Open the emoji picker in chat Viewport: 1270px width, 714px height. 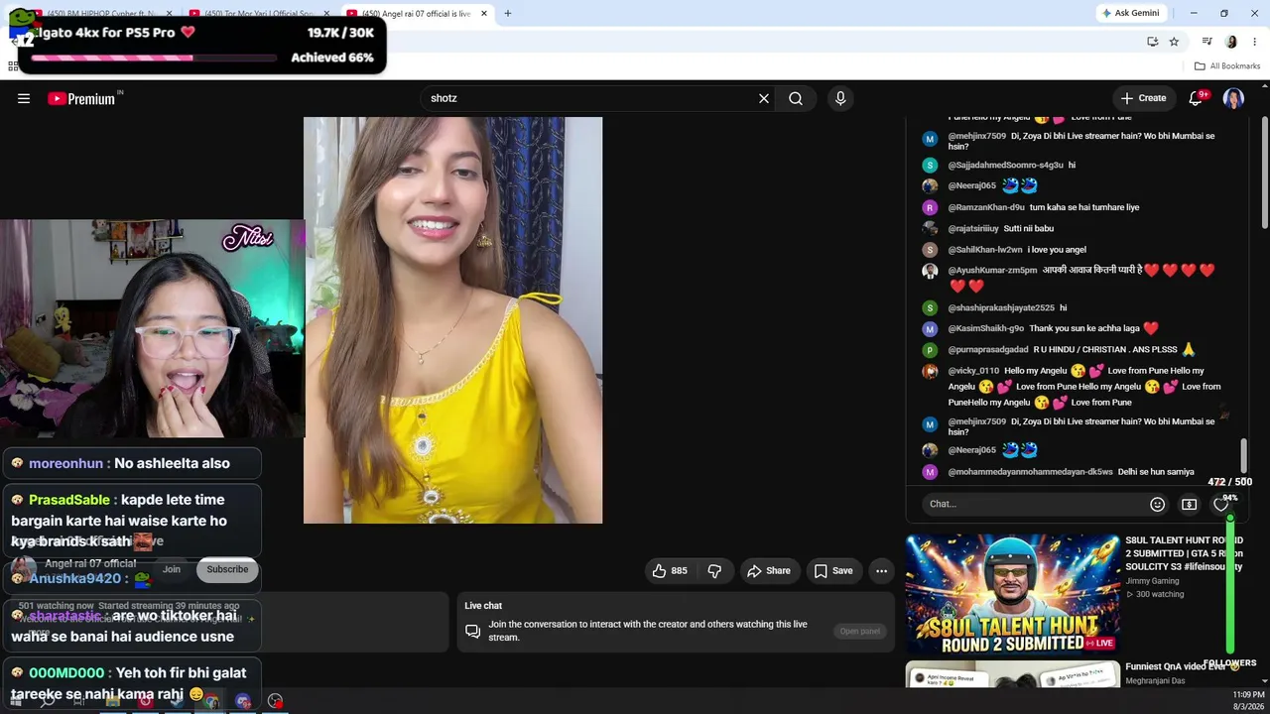[x=1157, y=504]
